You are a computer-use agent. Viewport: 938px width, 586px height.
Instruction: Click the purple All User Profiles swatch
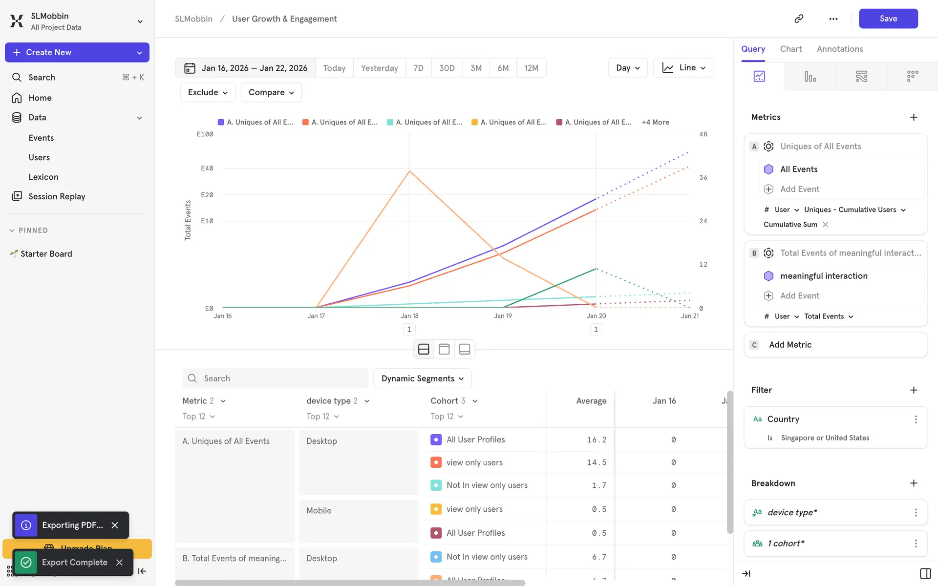coord(436,439)
